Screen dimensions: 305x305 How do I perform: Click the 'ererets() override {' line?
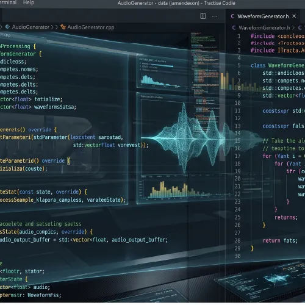pos(29,130)
